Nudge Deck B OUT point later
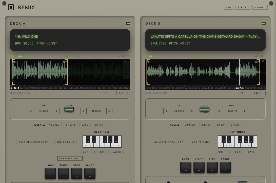Viewport: 276px width, 183px height. 245,111
